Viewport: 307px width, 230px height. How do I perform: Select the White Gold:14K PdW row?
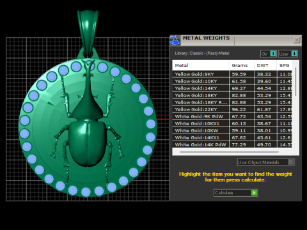[x=232, y=144]
